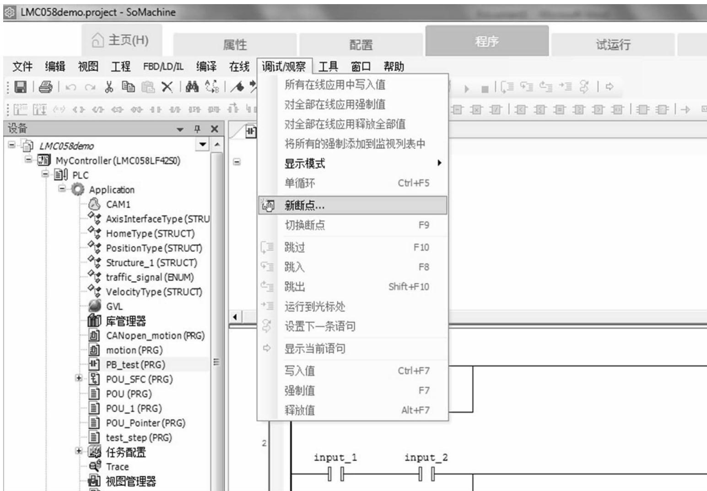Viewport: 707px width, 491px height.
Task: Close the 设备 device panel
Action: coord(214,129)
